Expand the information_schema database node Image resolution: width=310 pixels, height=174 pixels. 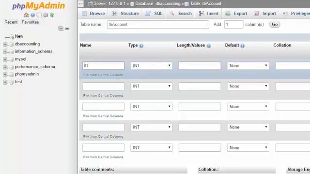(5, 52)
